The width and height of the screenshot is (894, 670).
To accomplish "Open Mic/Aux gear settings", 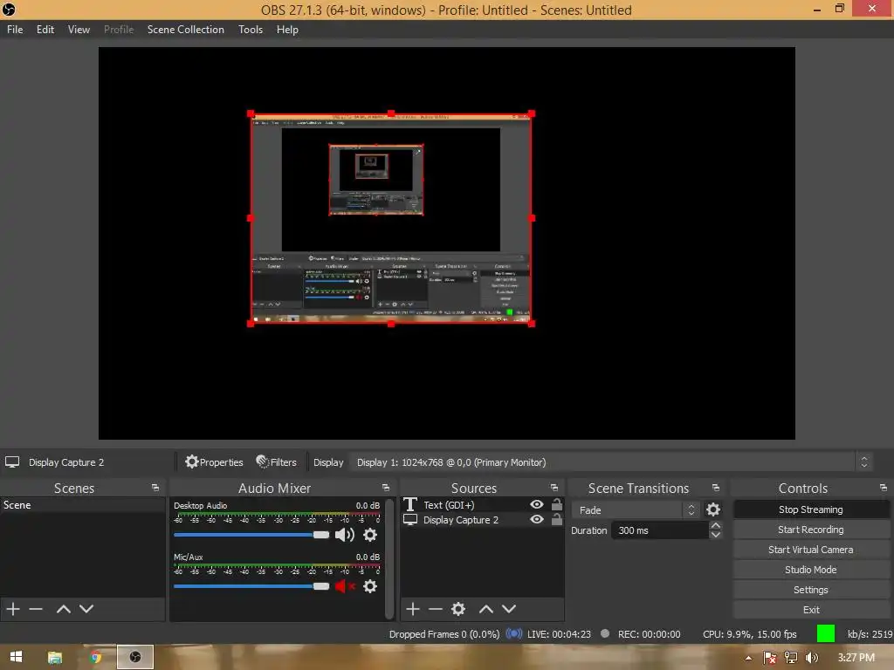I will [370, 586].
